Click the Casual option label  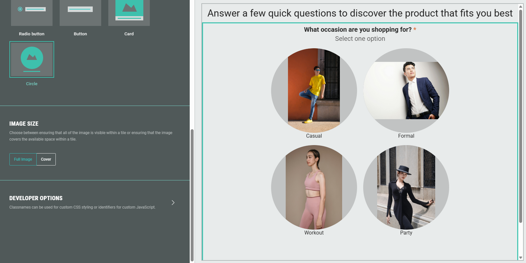(x=314, y=136)
